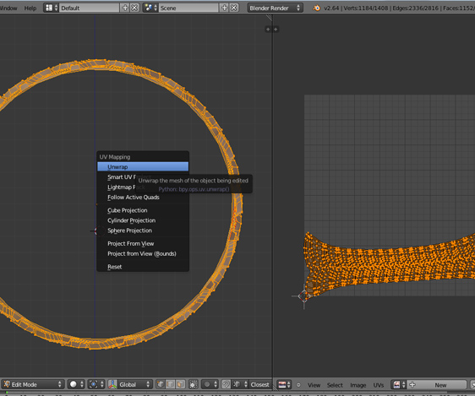
Task: Open the screen layout browser icon
Action: tap(51, 8)
